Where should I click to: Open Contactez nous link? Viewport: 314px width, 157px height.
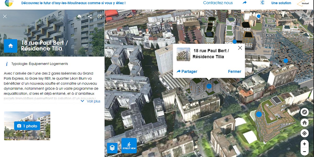218,3
